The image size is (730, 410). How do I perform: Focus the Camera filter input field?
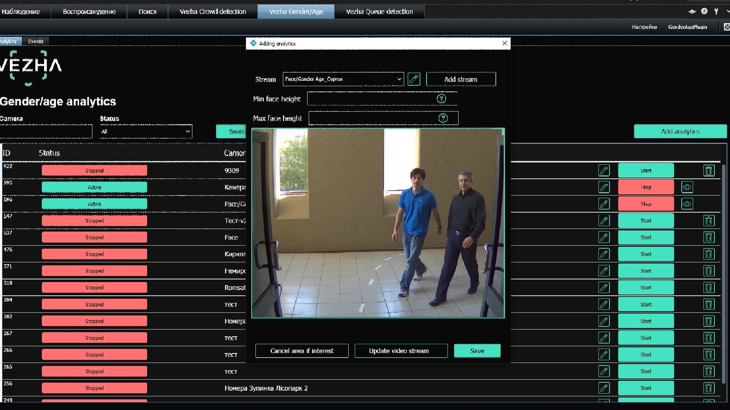click(x=46, y=131)
